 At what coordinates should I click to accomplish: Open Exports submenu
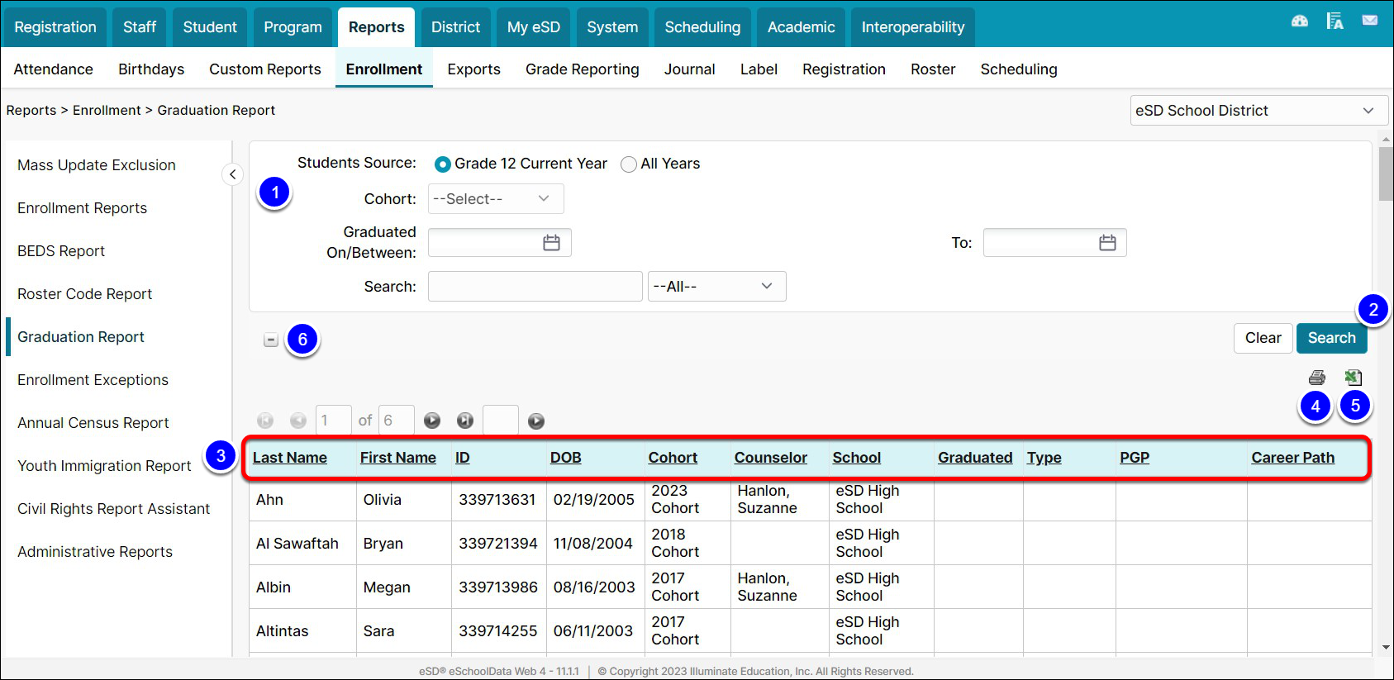pyautogui.click(x=473, y=69)
